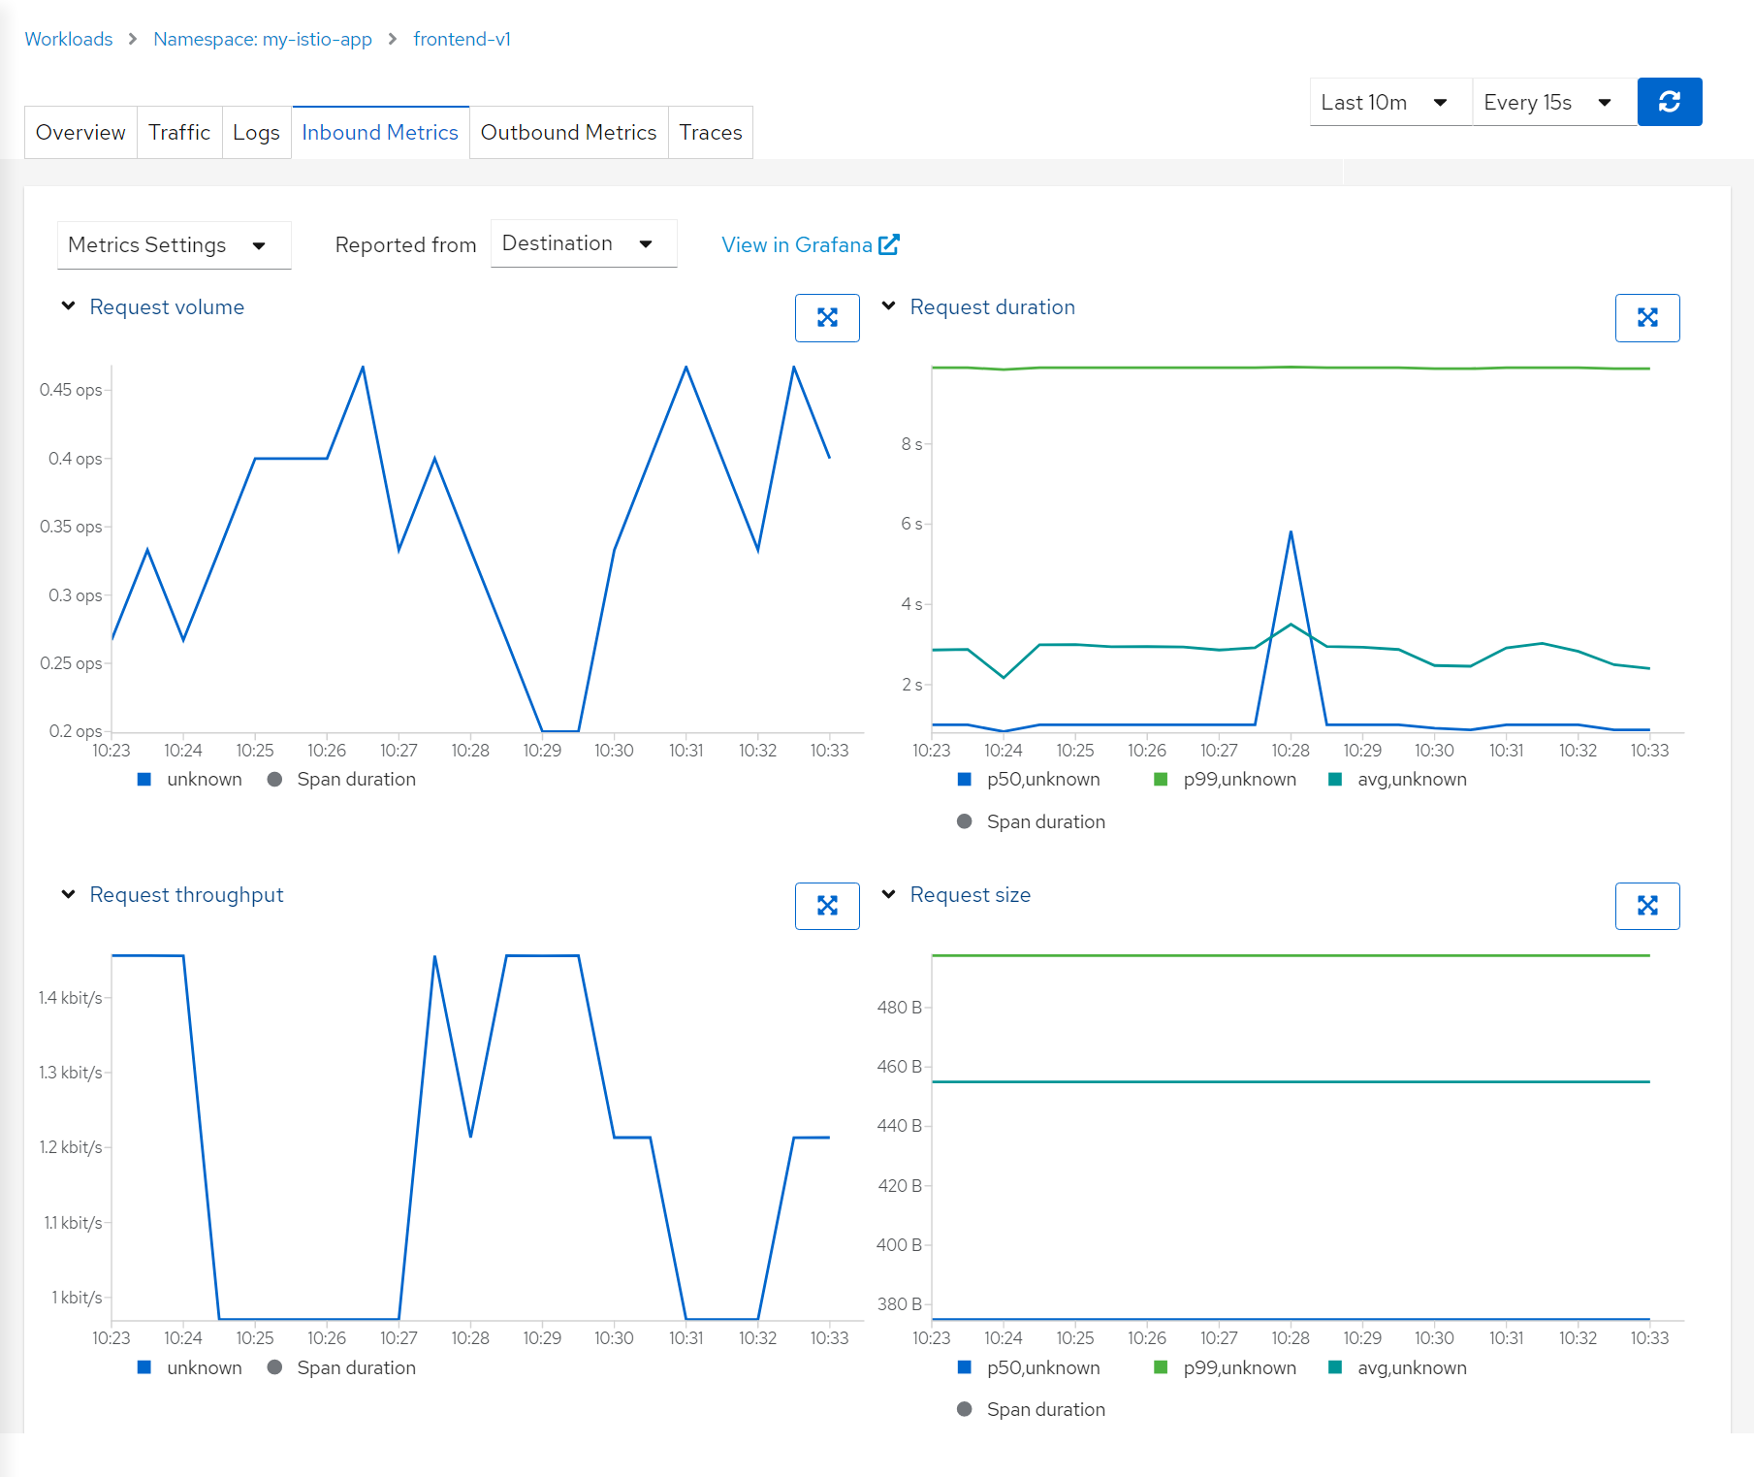The width and height of the screenshot is (1754, 1477).
Task: Collapse the Request volume section chevron
Action: (x=69, y=306)
